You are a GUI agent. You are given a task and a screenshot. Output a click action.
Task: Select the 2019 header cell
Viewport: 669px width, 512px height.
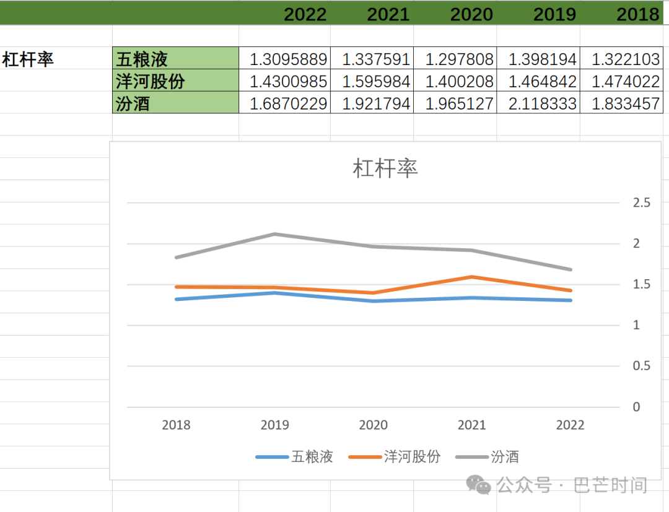538,14
